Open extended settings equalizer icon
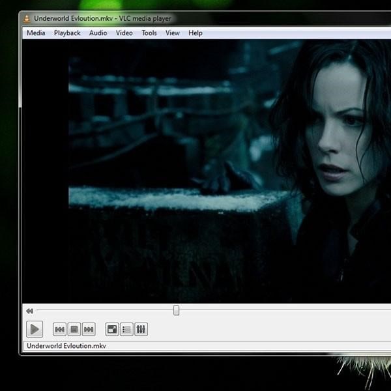The width and height of the screenshot is (391, 391). [141, 329]
